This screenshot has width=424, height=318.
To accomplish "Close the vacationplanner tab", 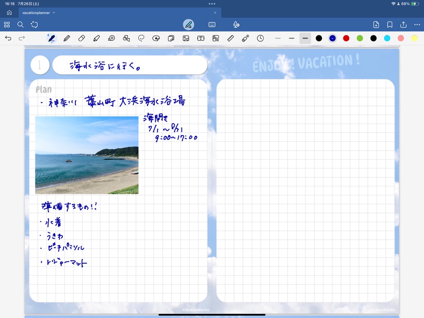I will [x=215, y=13].
